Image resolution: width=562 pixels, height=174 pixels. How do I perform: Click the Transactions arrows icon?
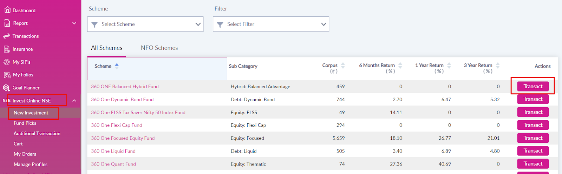click(6, 36)
